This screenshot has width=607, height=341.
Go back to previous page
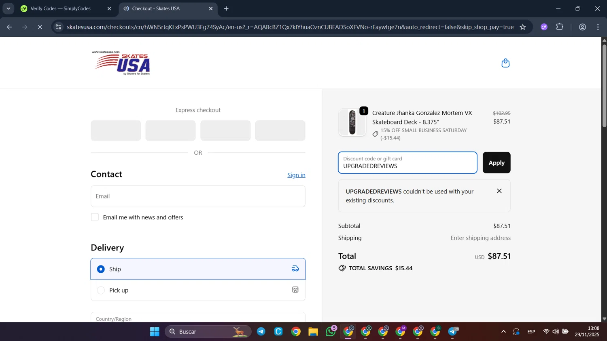pyautogui.click(x=9, y=27)
